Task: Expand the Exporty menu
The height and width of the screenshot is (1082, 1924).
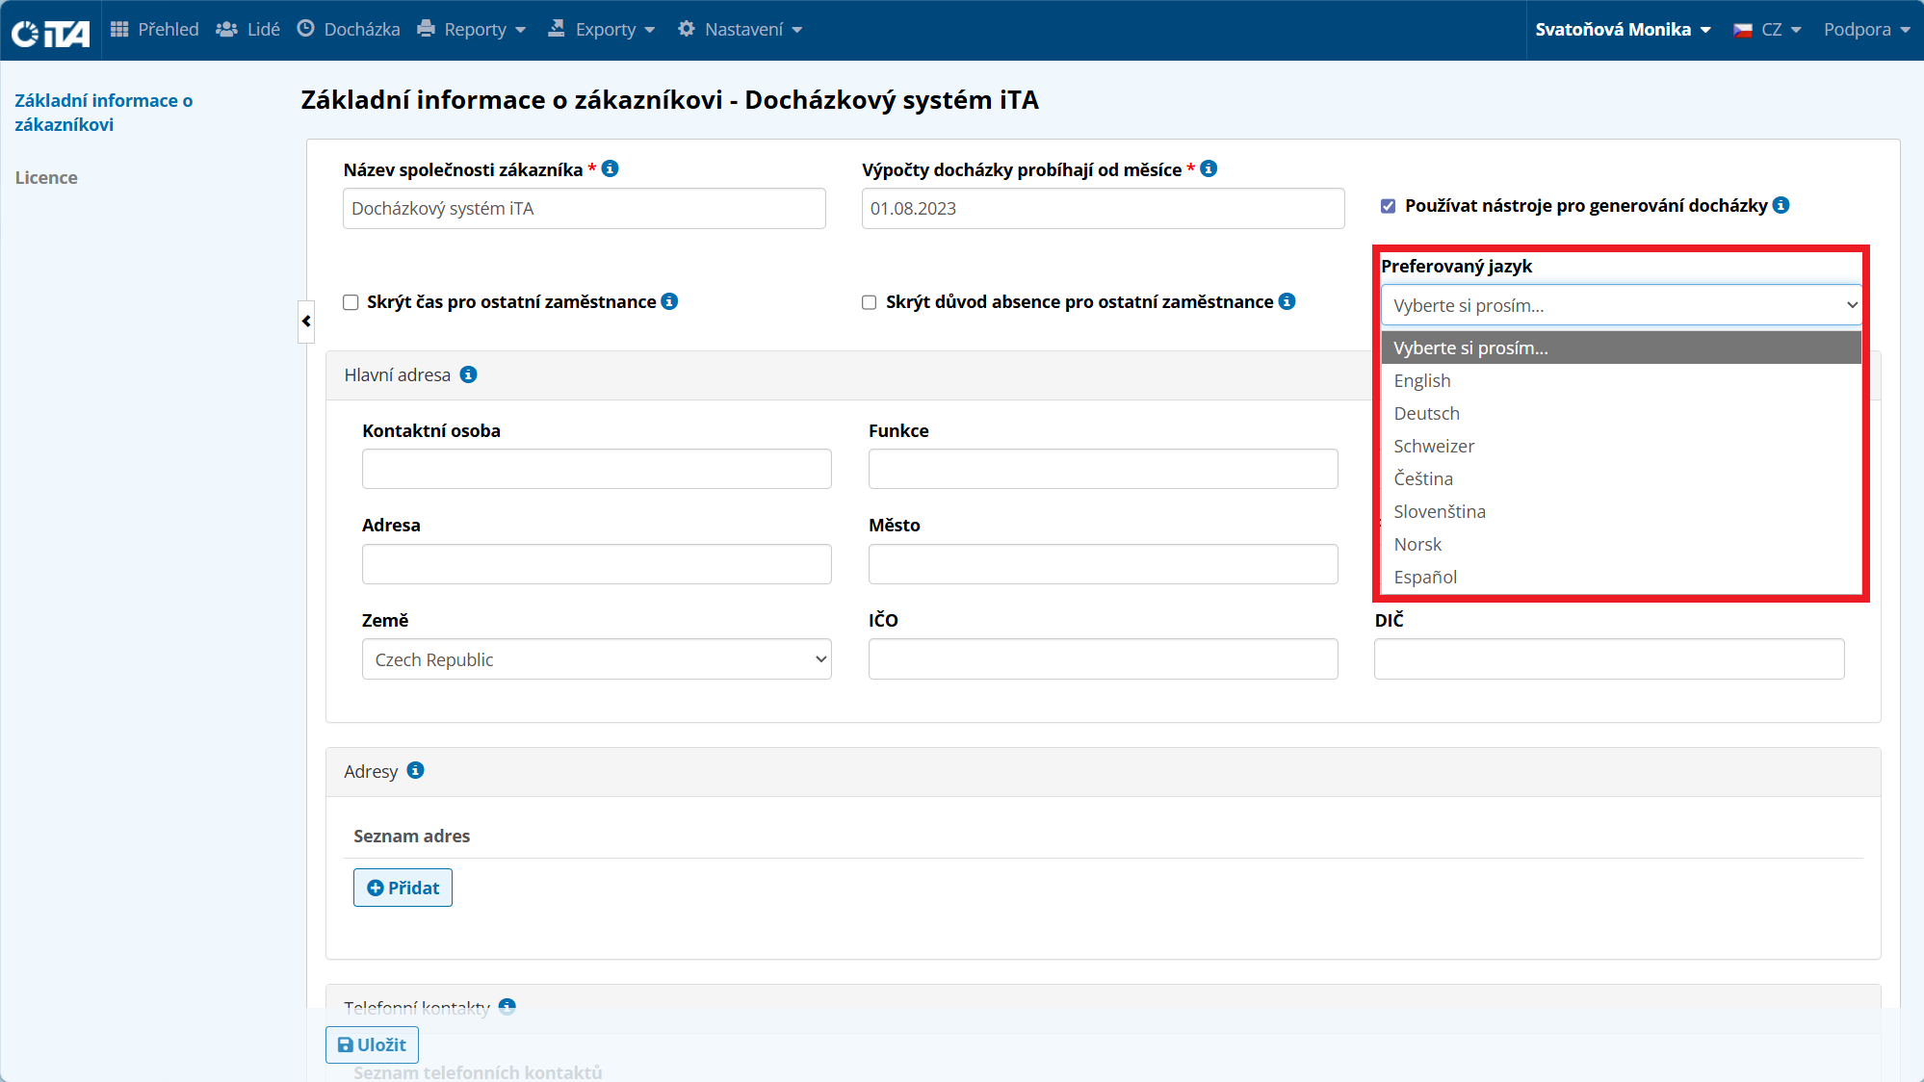Action: click(x=602, y=30)
